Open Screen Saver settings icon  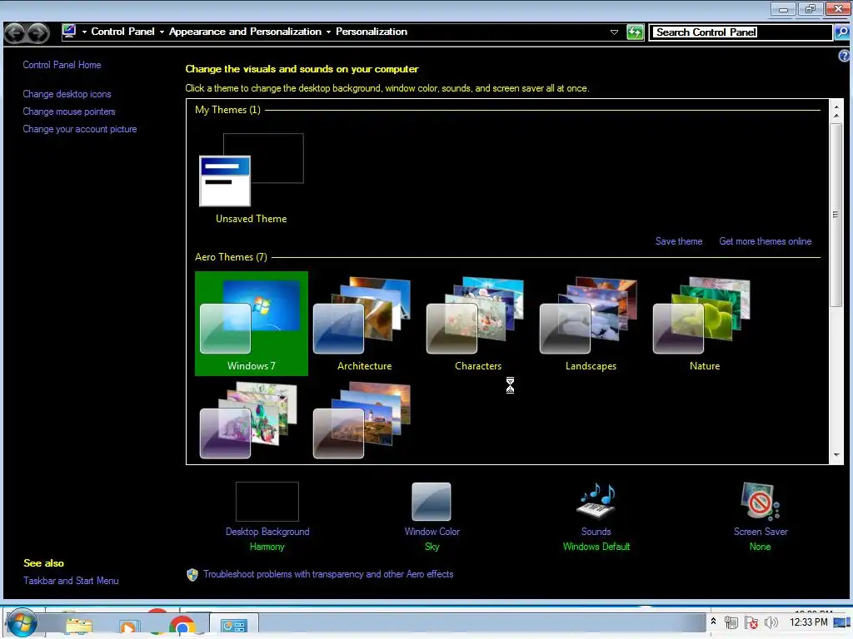click(760, 501)
